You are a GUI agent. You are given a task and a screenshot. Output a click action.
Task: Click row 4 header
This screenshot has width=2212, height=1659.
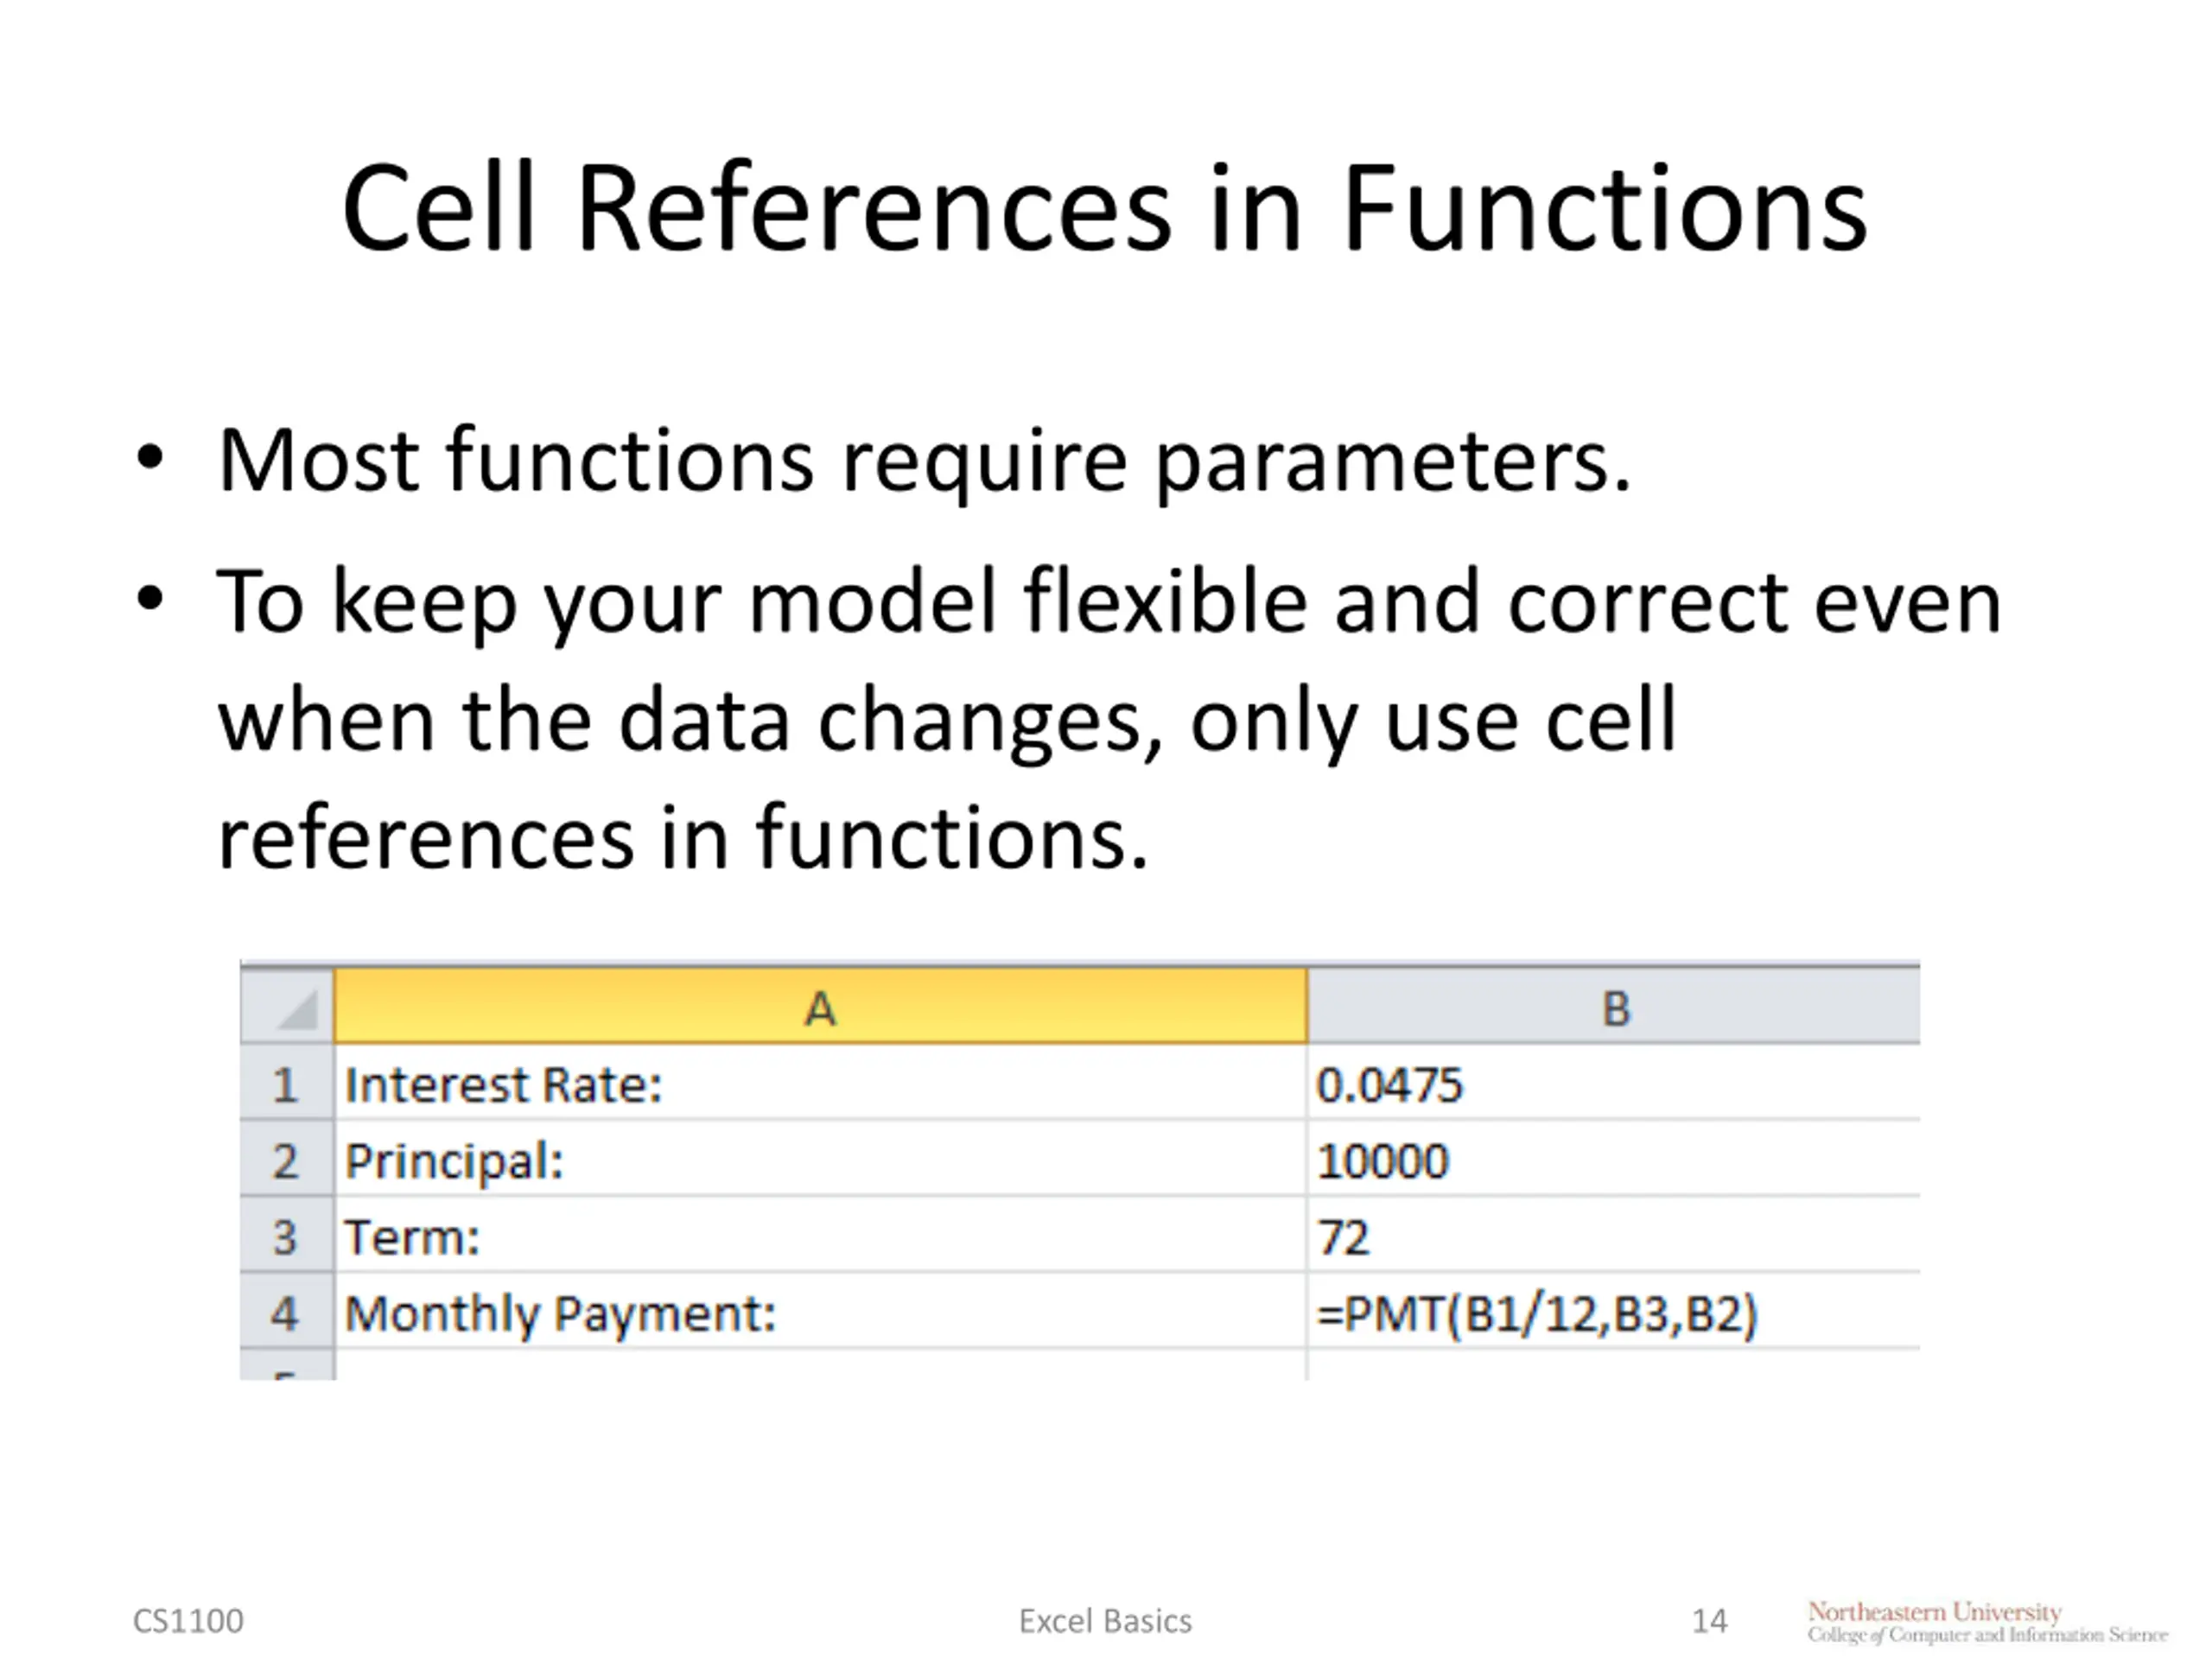[x=286, y=1313]
